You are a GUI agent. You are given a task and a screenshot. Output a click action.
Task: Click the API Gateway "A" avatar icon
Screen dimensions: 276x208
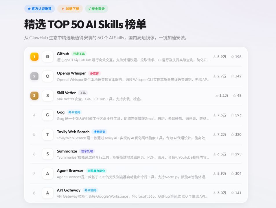click(x=47, y=193)
